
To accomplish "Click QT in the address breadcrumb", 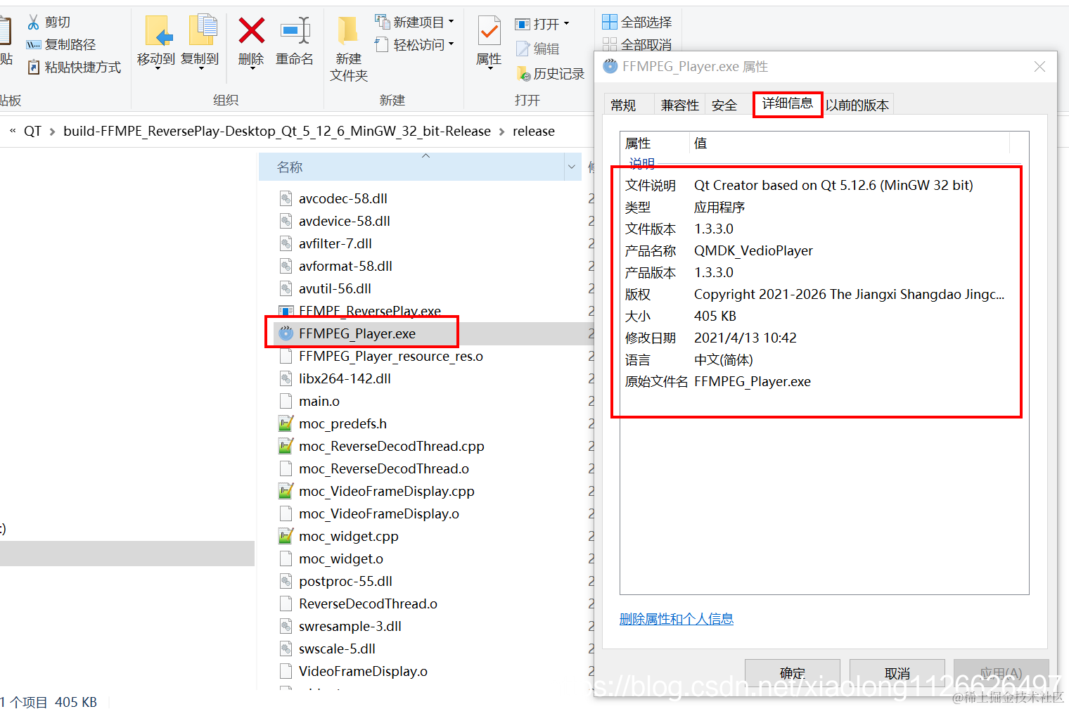I will pos(32,132).
